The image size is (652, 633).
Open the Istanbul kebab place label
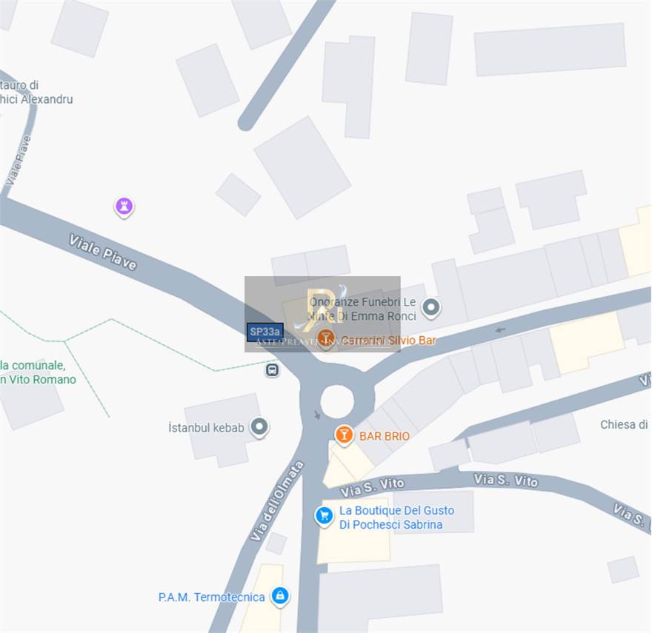click(x=206, y=428)
